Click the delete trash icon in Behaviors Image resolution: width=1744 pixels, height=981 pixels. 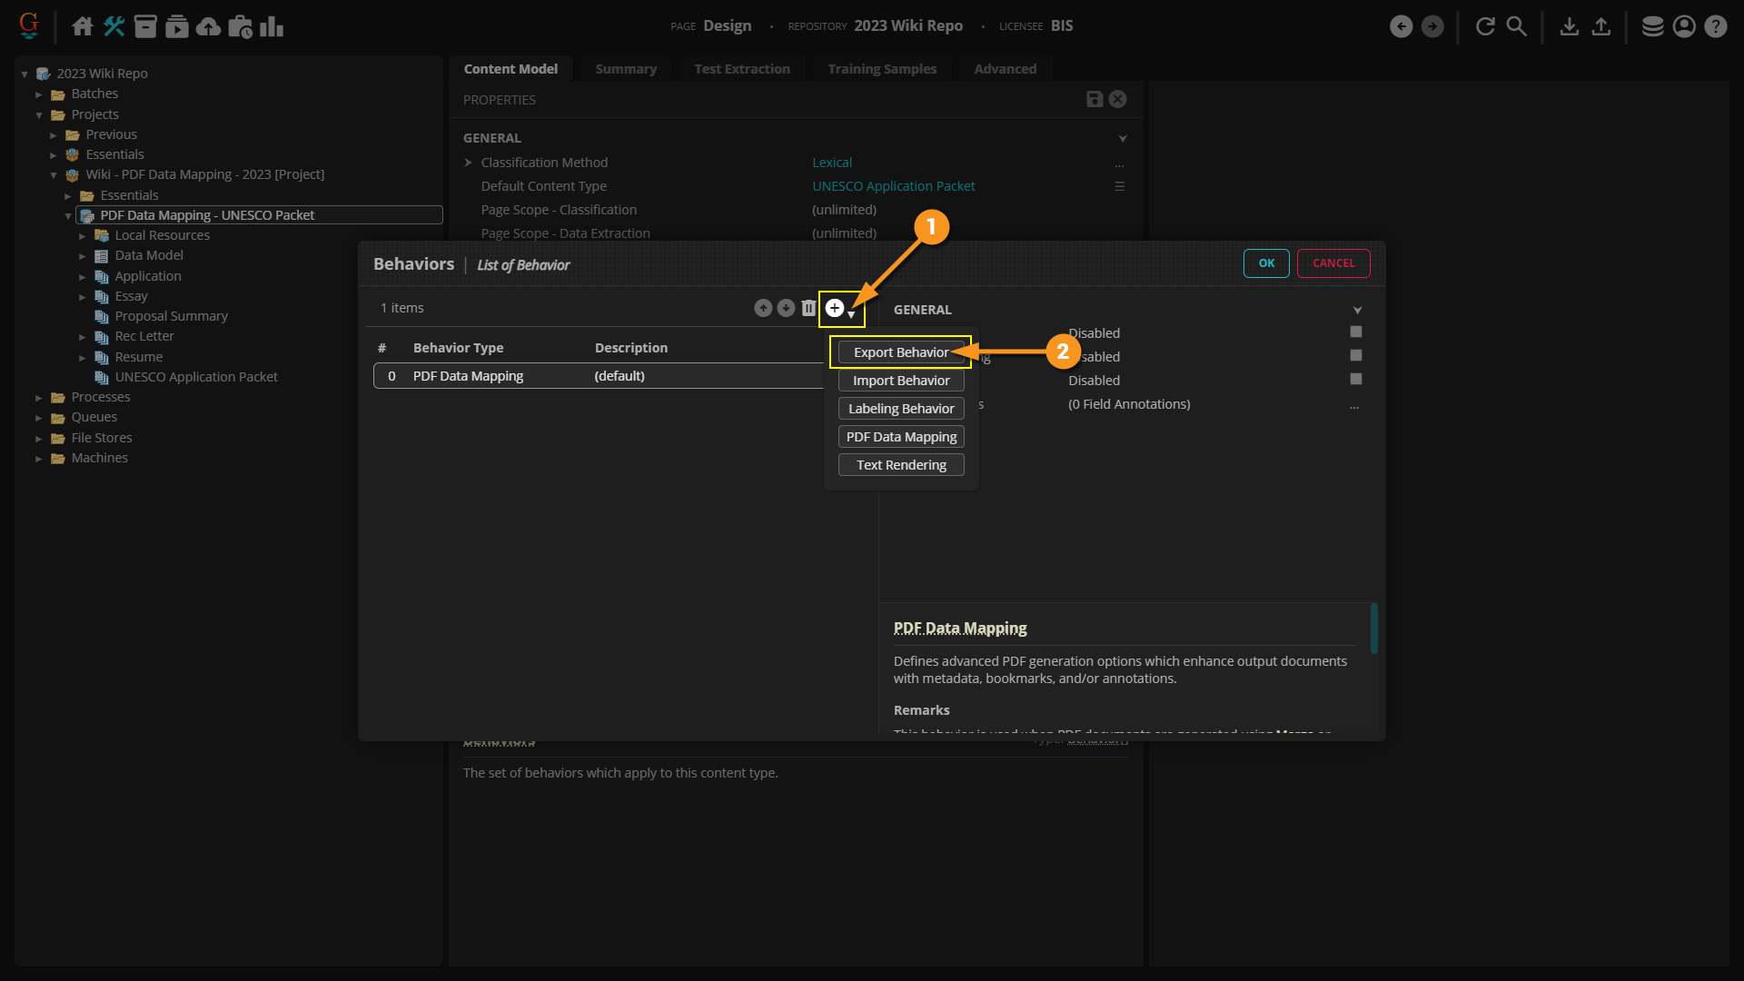click(x=808, y=308)
